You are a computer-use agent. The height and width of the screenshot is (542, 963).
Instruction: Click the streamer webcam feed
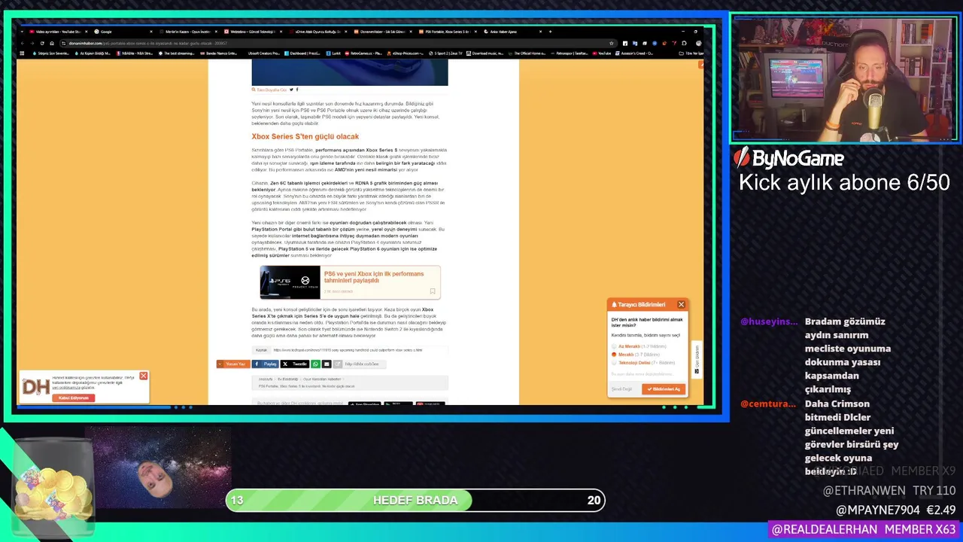(x=844, y=79)
